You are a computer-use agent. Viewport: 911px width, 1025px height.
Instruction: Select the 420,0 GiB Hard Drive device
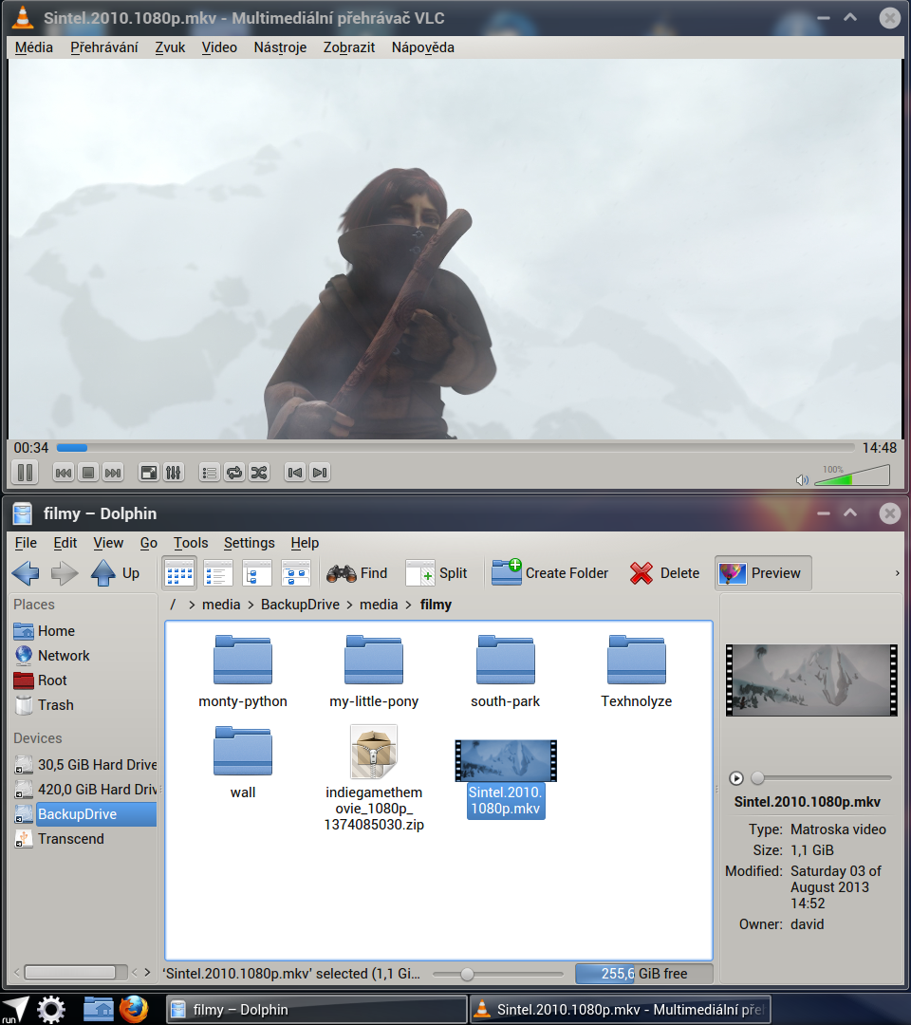84,790
